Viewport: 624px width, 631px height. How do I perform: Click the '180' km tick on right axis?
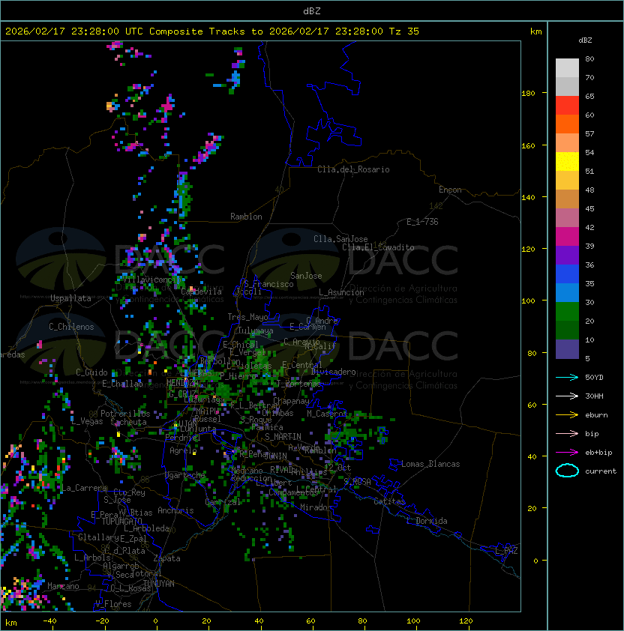tap(528, 93)
